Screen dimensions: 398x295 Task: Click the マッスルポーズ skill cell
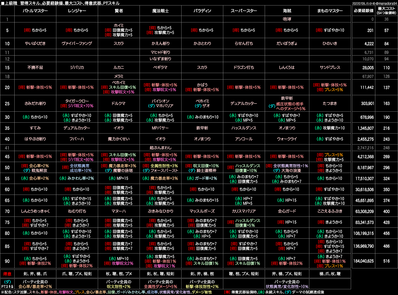click(x=202, y=211)
